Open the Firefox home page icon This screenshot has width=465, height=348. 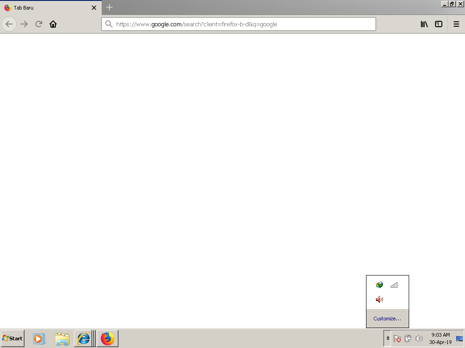pos(53,24)
